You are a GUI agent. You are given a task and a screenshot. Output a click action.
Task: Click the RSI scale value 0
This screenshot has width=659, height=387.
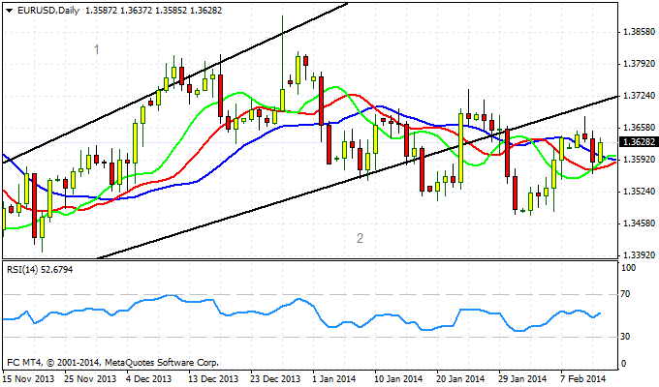(623, 364)
